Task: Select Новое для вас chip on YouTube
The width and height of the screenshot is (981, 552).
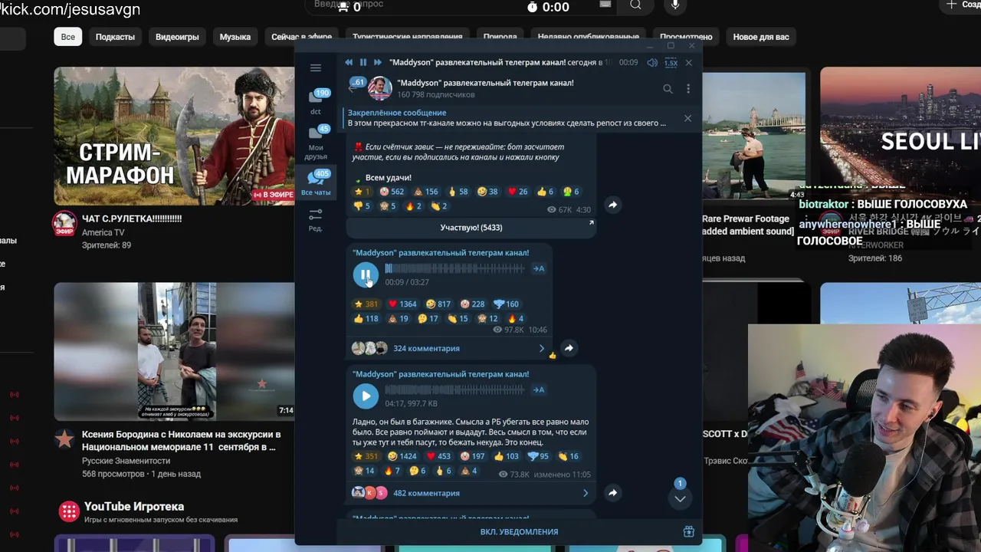Action: click(x=761, y=37)
